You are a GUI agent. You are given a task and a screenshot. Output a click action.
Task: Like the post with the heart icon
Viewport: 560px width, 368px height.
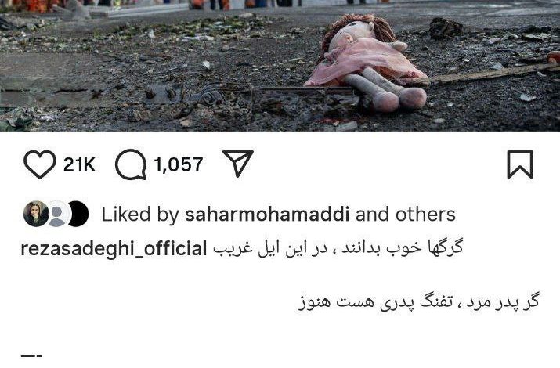(40, 164)
